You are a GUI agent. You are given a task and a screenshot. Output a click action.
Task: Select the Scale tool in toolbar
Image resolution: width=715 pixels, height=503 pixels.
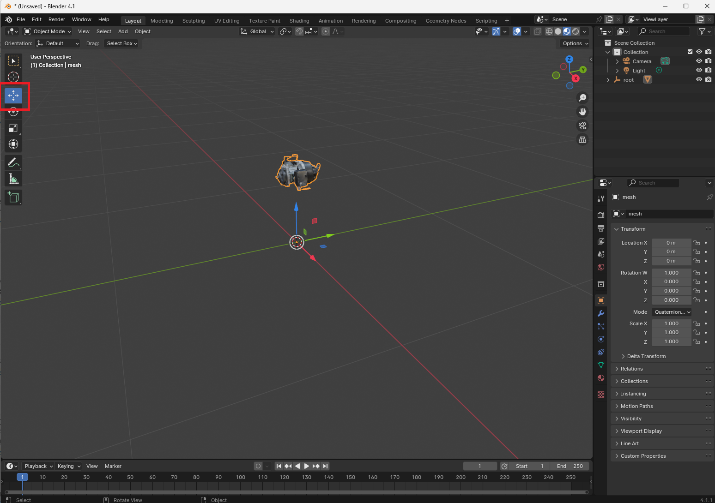coord(13,128)
